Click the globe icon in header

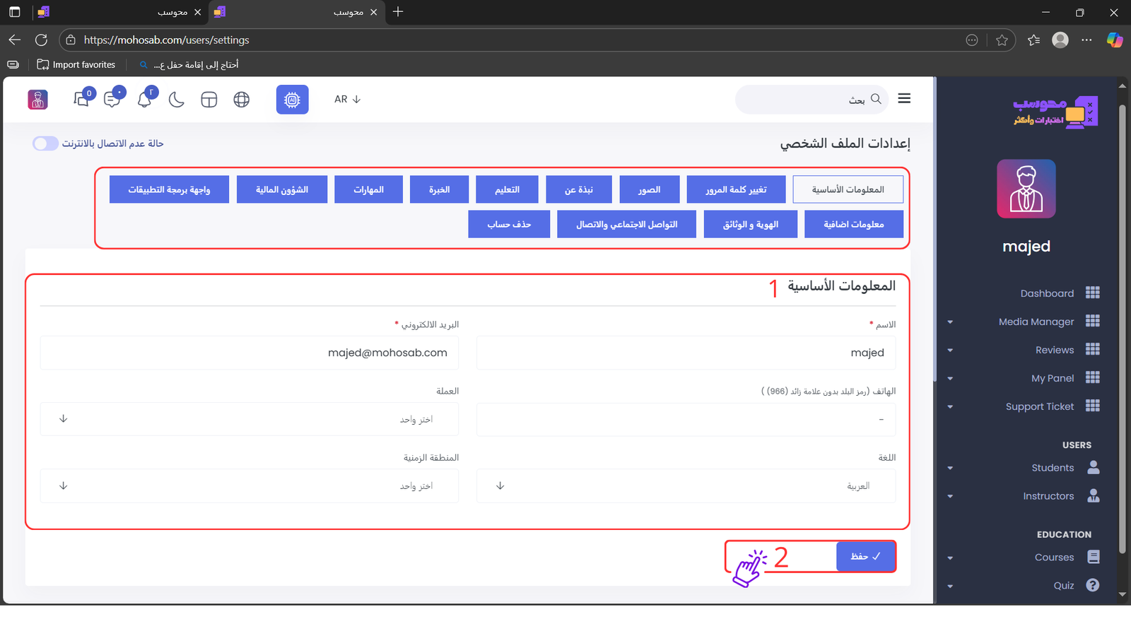(x=242, y=100)
